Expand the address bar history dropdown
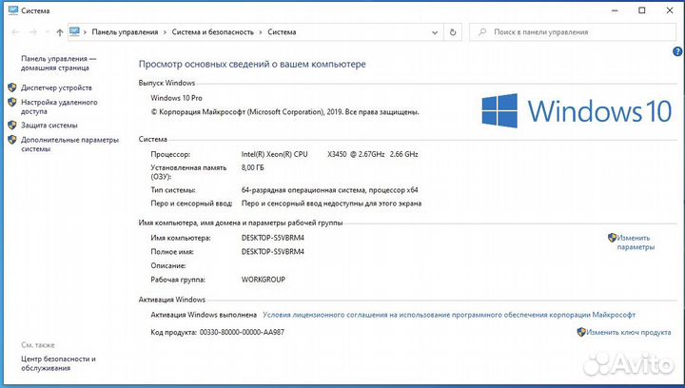Screen dimensions: 685x388 [435, 32]
